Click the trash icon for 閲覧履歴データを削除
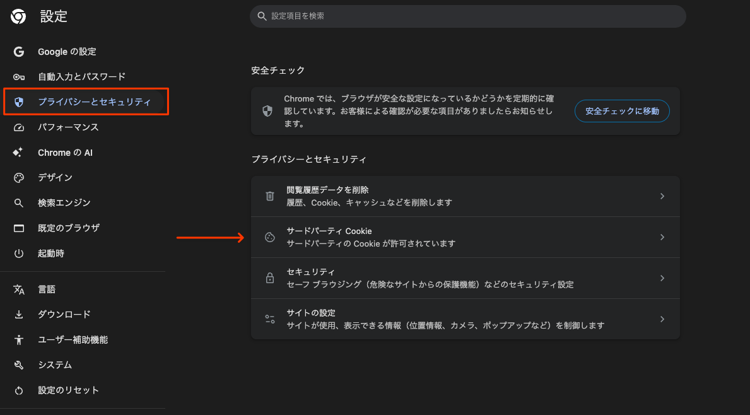The image size is (750, 415). click(270, 196)
